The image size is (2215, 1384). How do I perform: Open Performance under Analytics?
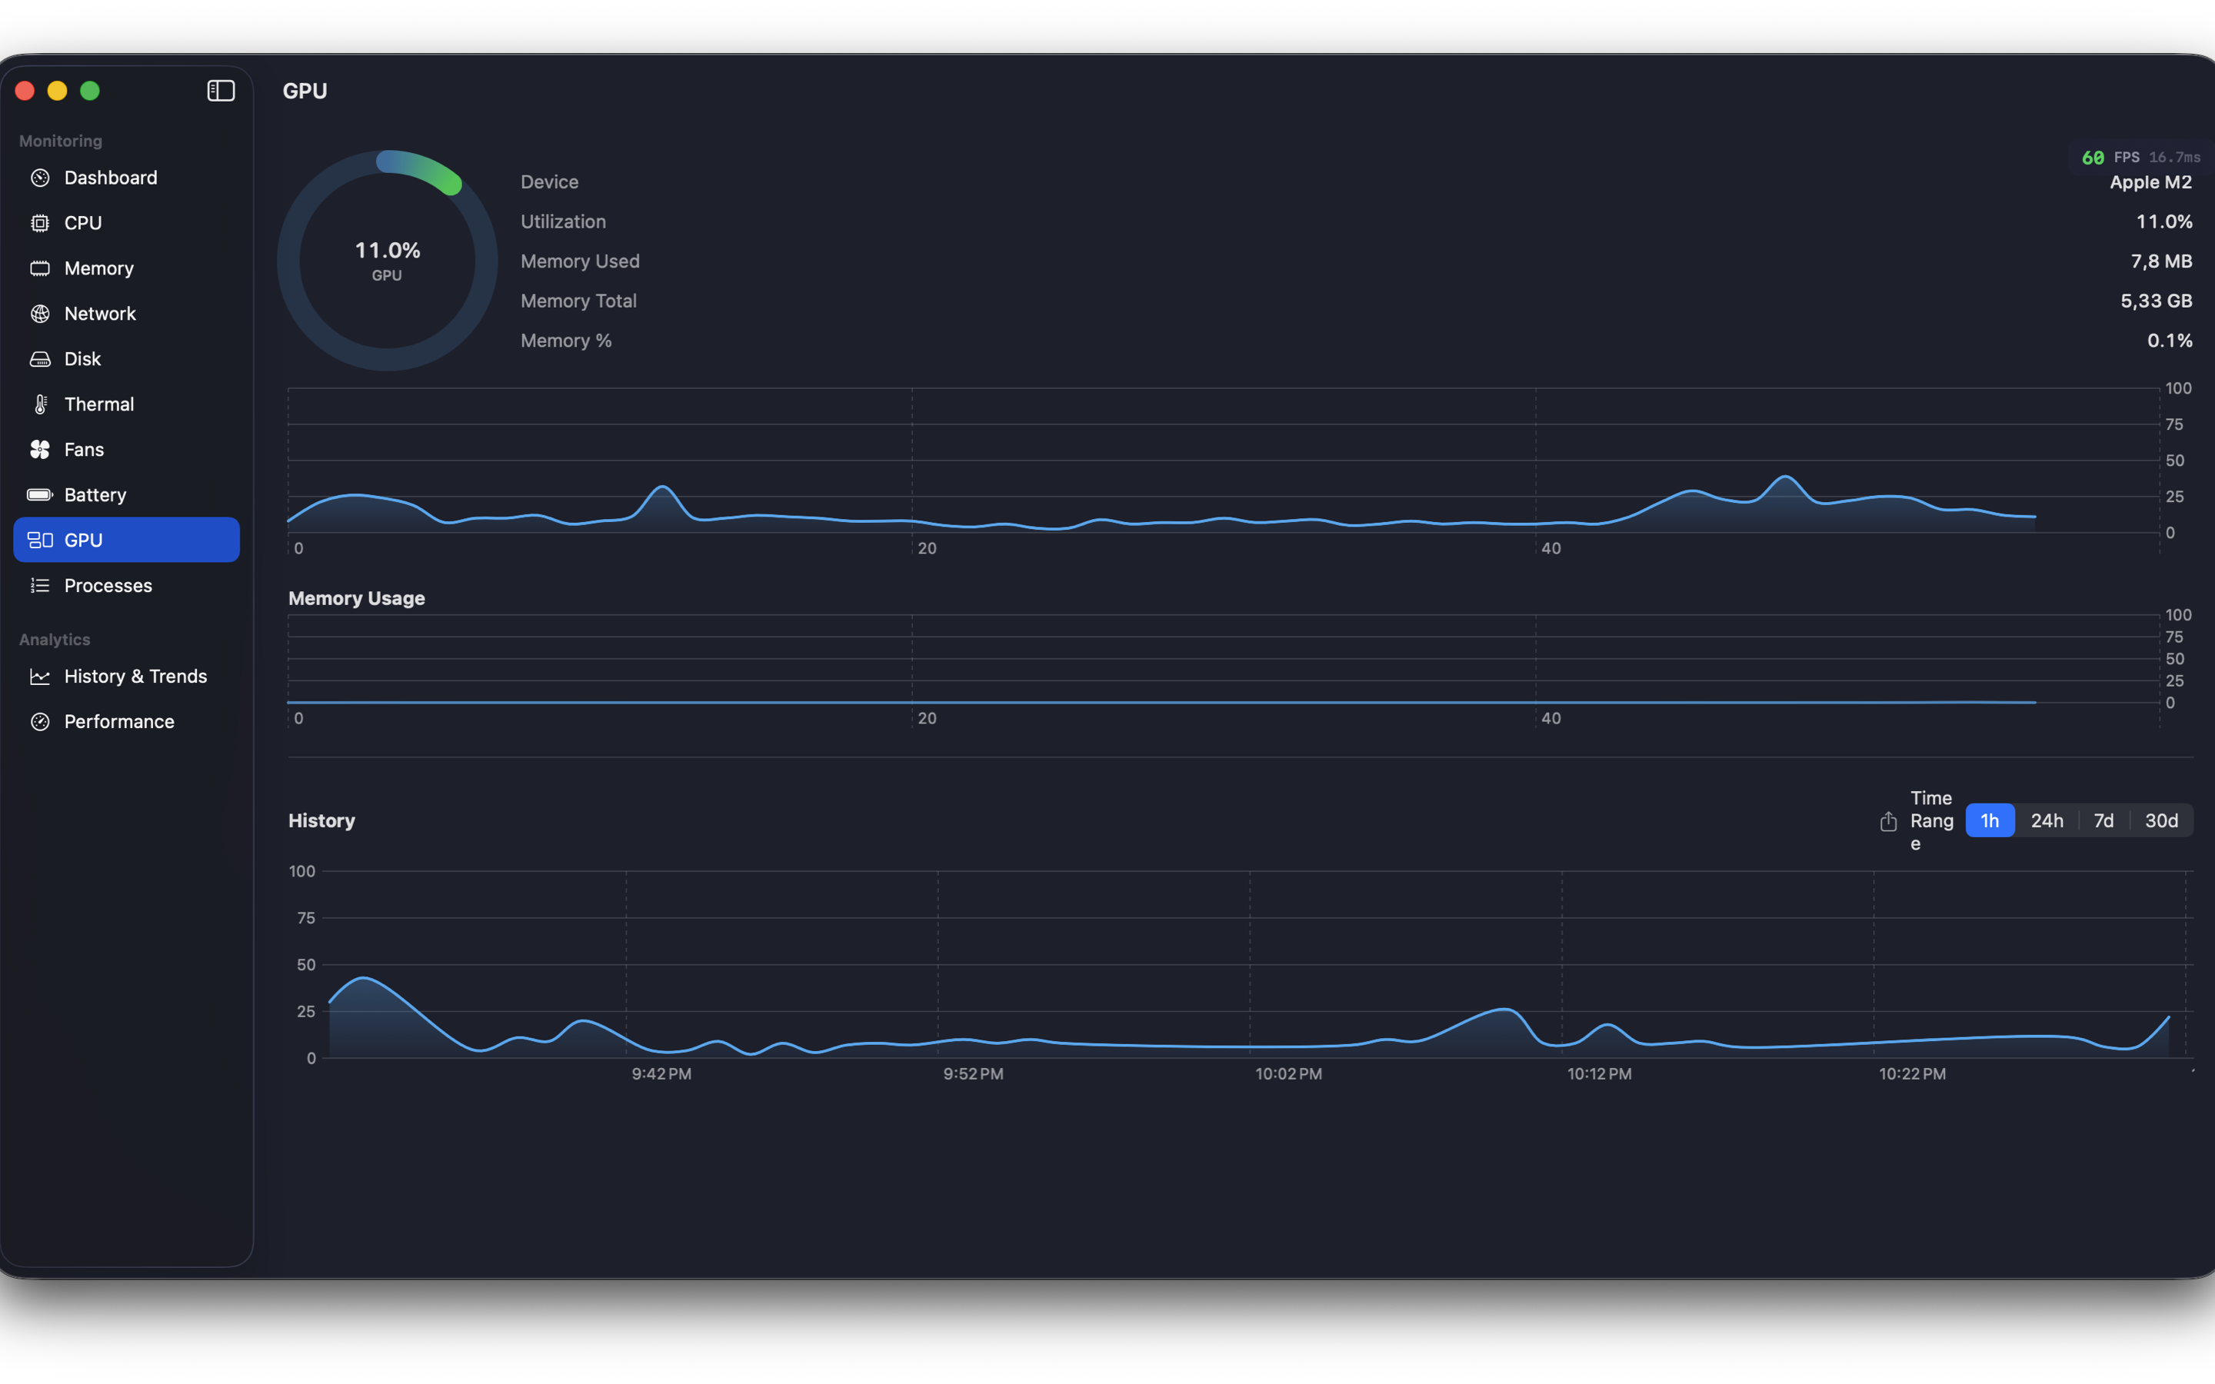point(119,721)
